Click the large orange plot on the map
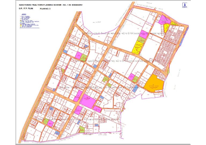Image resolution: width=206 pixels, height=145 pixels. click(x=153, y=84)
